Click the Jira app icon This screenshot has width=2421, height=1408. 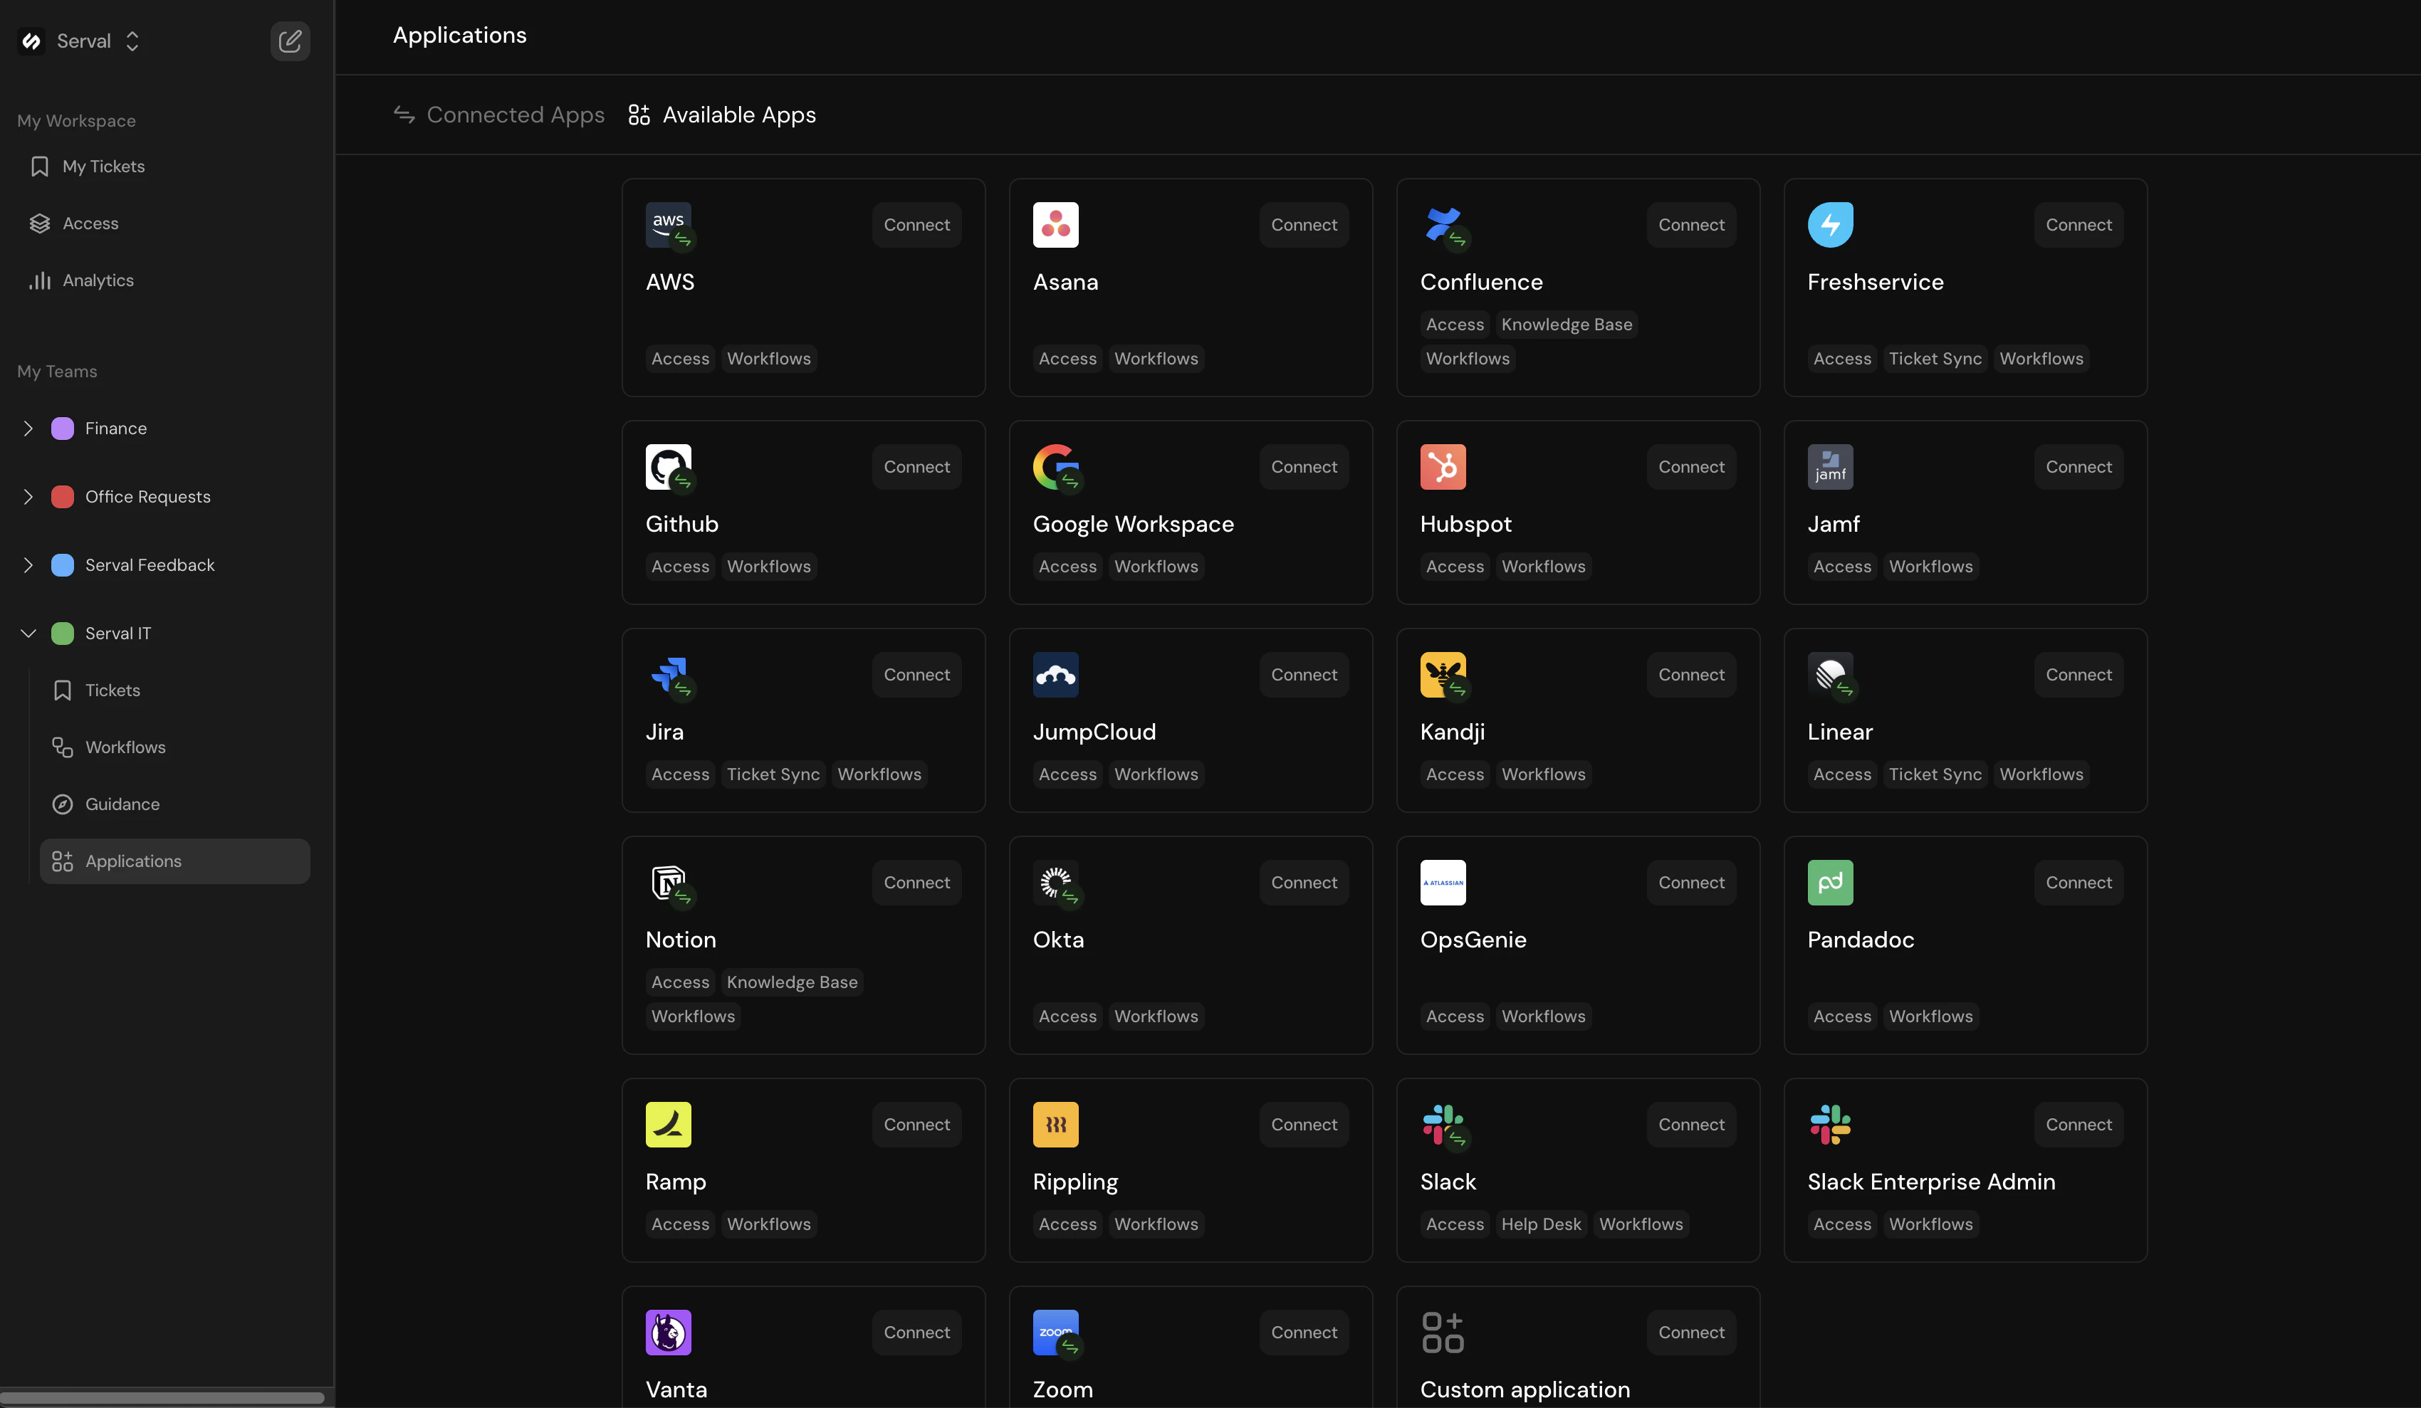668,674
